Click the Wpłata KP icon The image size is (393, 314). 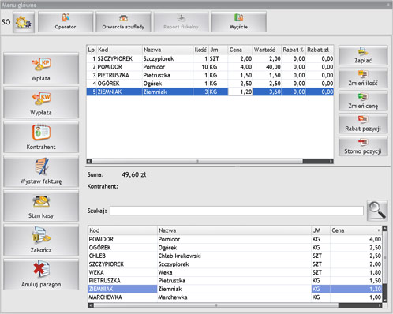pyautogui.click(x=41, y=65)
